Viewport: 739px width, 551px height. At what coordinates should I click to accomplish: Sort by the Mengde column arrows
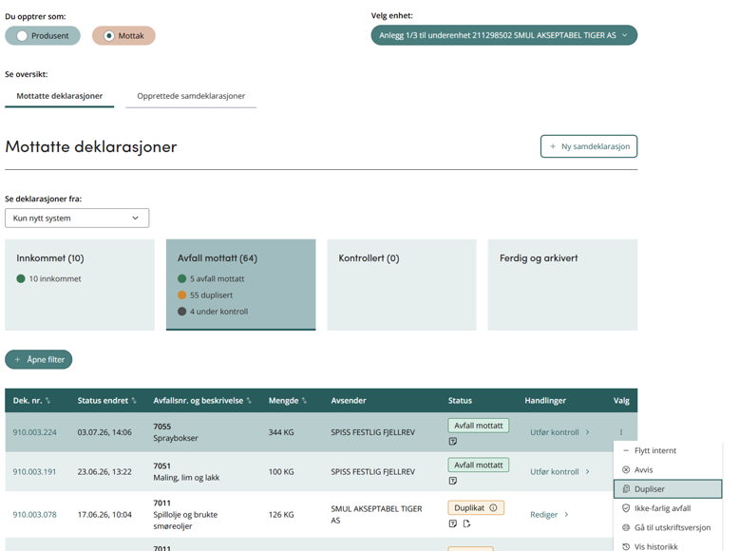coord(304,400)
